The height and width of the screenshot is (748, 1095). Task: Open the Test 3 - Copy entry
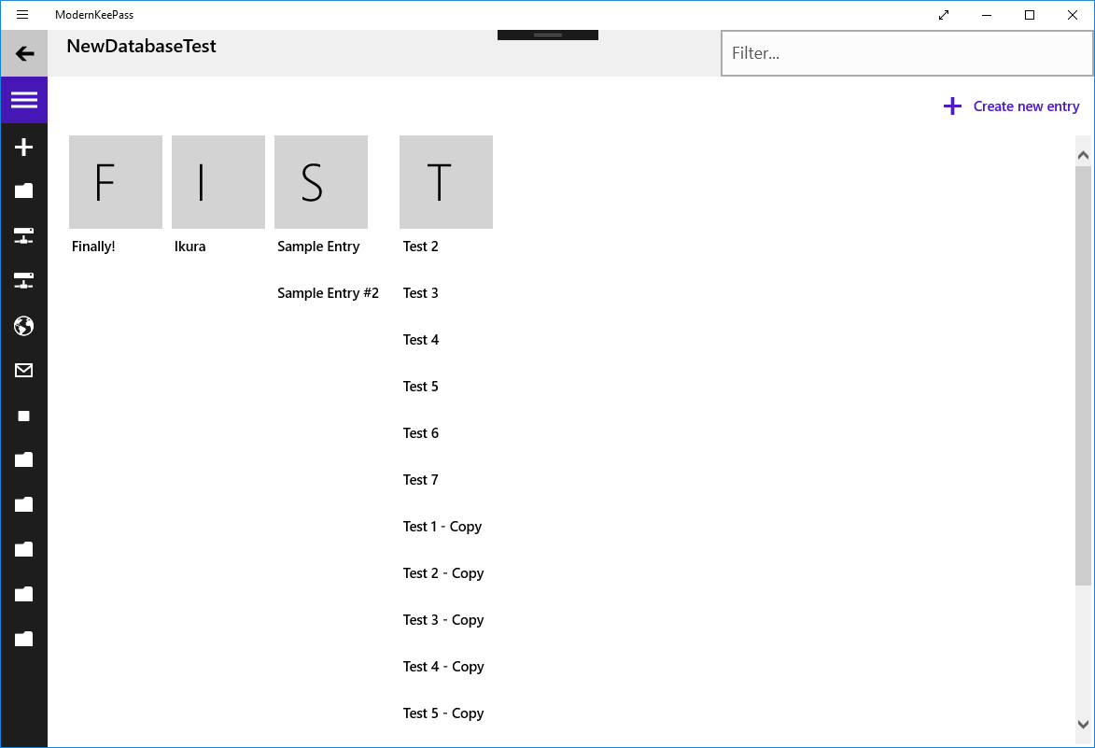(443, 620)
